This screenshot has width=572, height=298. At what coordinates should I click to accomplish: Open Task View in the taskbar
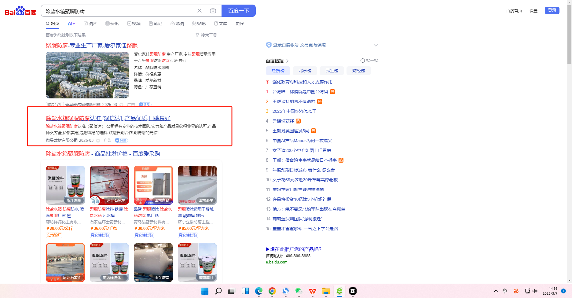pos(231,291)
